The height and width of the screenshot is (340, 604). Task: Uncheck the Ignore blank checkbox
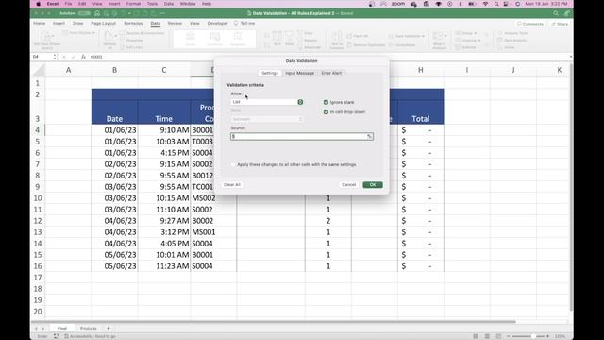coord(326,102)
